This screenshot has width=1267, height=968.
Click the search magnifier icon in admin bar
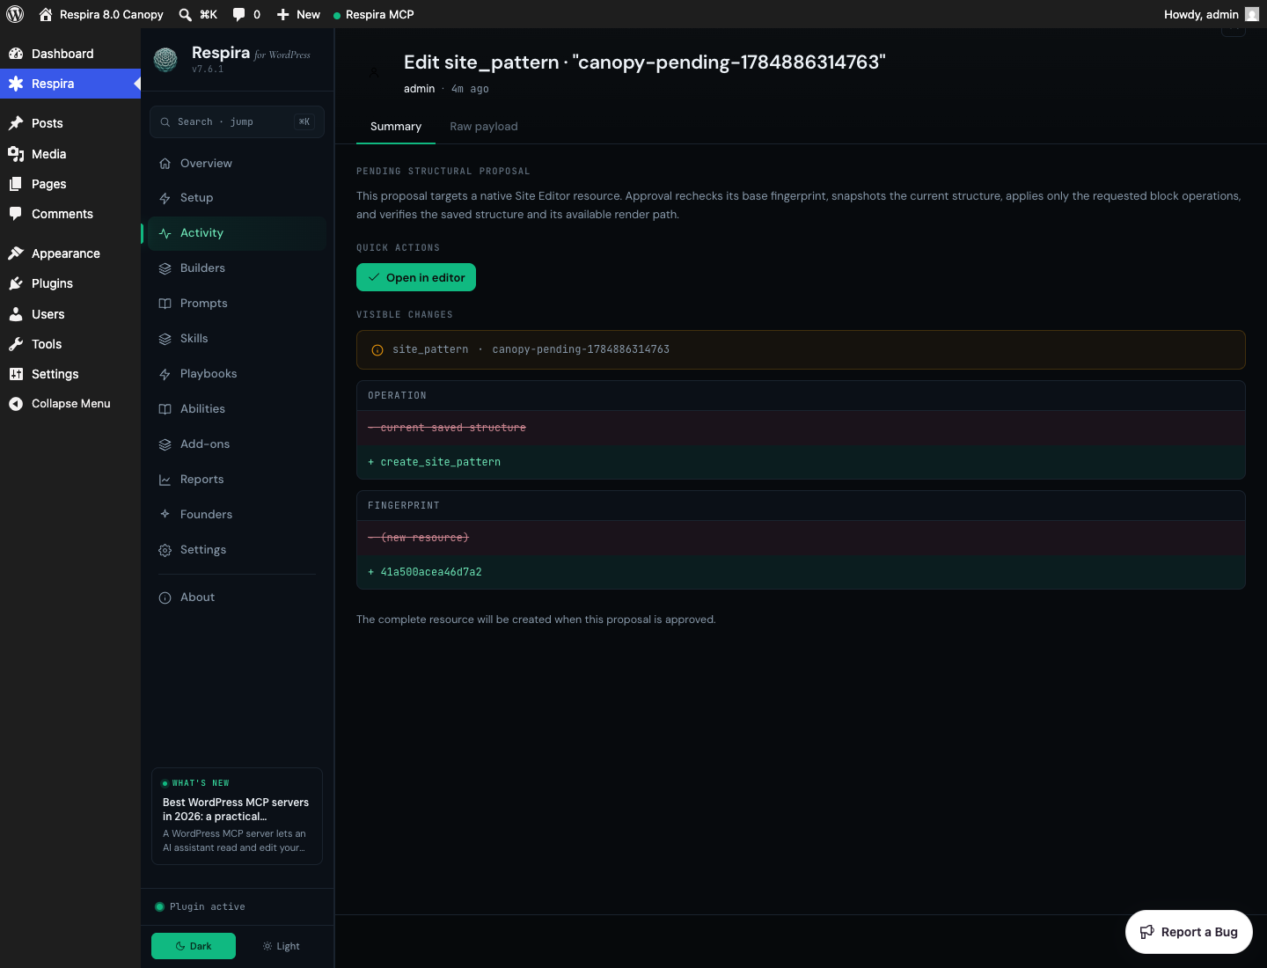185,14
